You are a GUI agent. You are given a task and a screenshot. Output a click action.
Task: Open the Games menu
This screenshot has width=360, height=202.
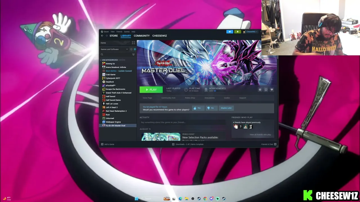tap(127, 32)
